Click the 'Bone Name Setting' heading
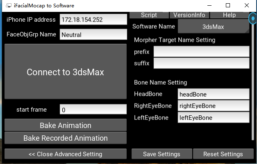The width and height of the screenshot is (257, 164). coord(160,82)
